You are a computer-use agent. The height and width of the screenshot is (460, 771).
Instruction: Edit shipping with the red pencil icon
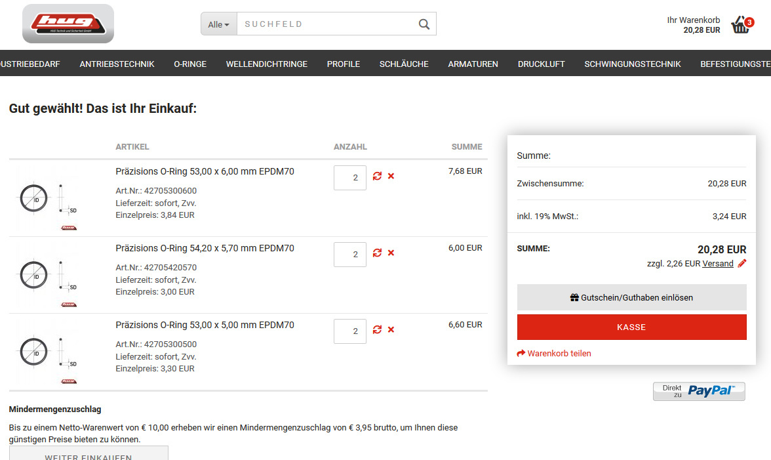click(x=741, y=263)
